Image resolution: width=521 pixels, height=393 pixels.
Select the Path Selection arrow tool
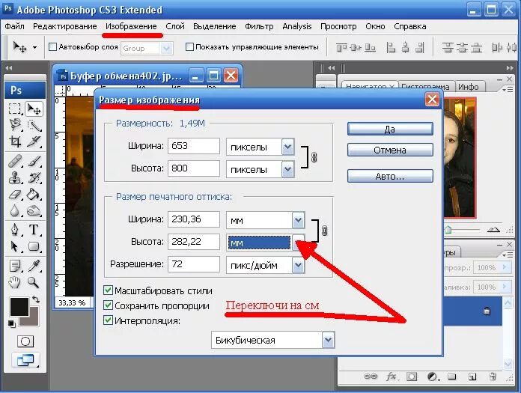tap(14, 246)
